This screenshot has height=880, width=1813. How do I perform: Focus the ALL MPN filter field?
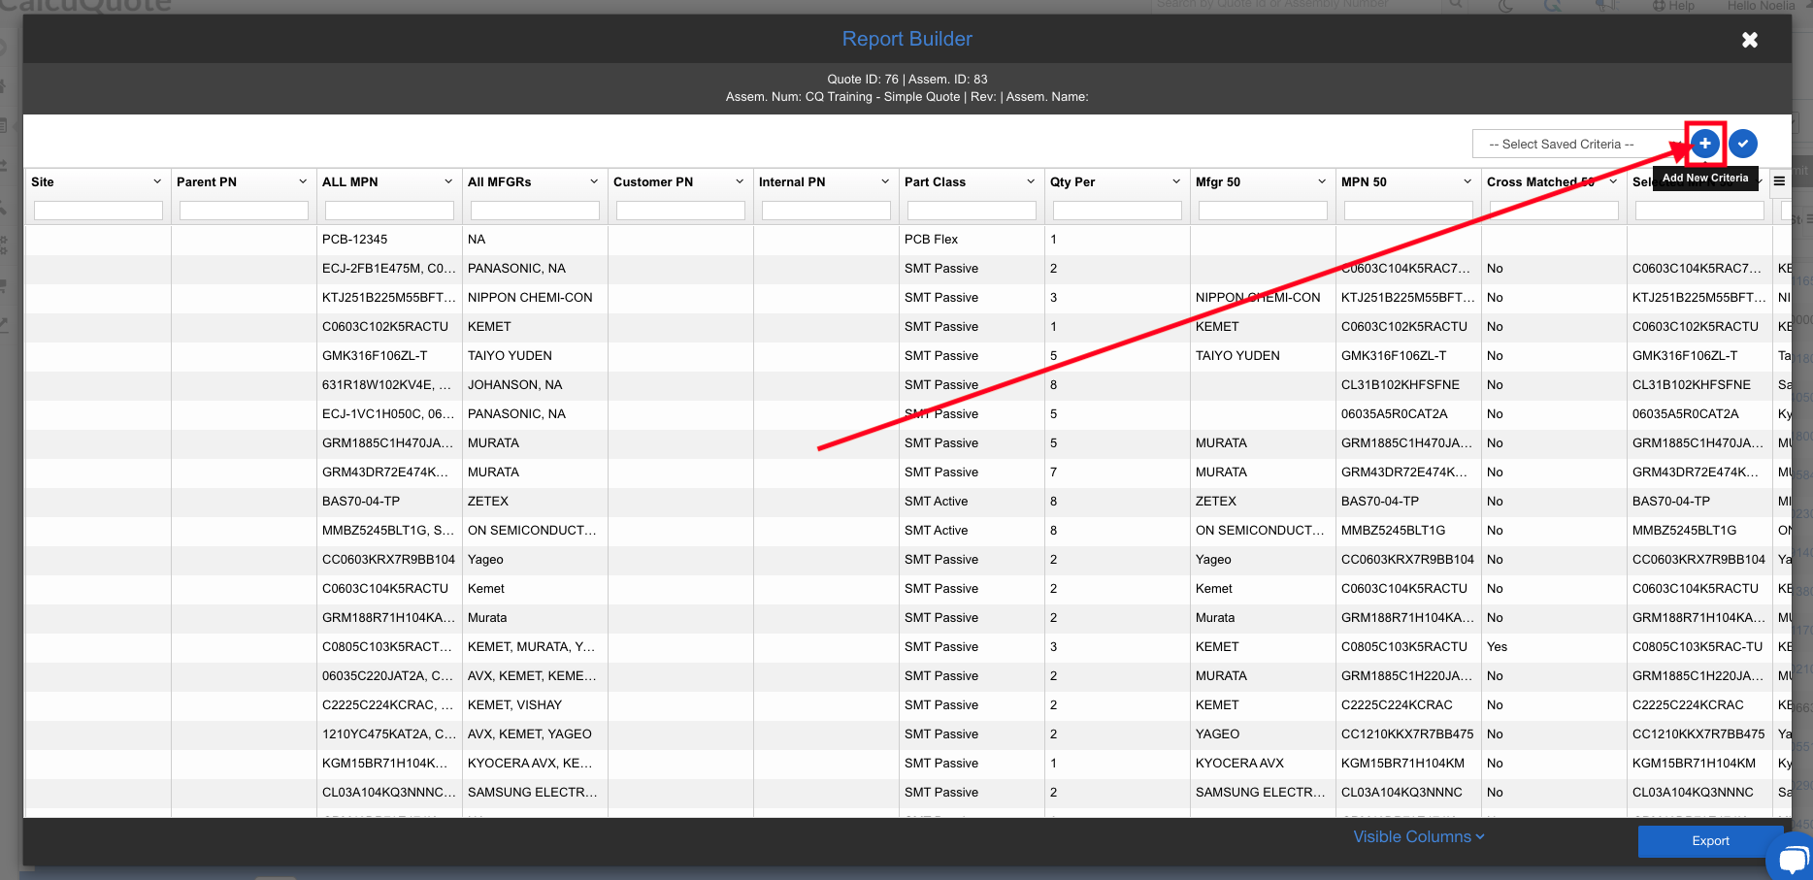coord(389,211)
